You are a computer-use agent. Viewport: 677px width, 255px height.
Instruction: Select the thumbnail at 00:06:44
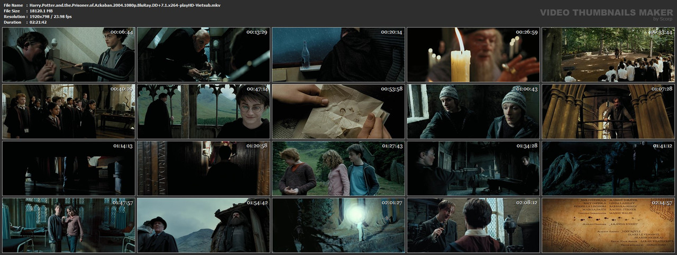69,54
